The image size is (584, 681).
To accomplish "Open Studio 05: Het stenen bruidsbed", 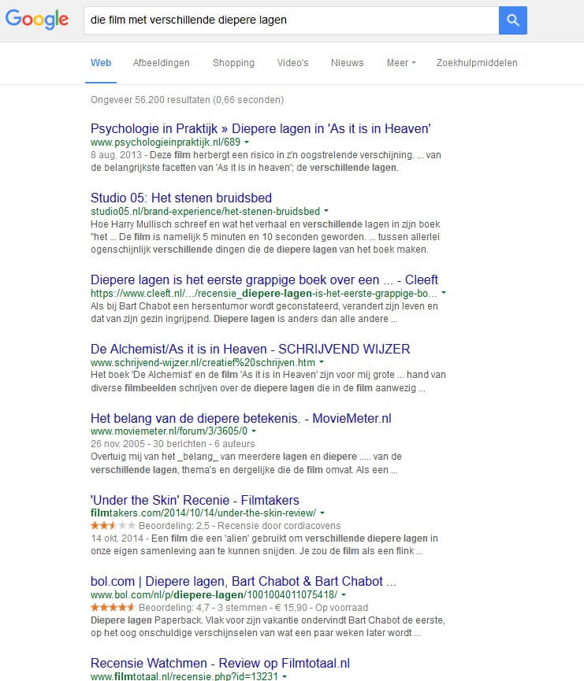I will [181, 198].
